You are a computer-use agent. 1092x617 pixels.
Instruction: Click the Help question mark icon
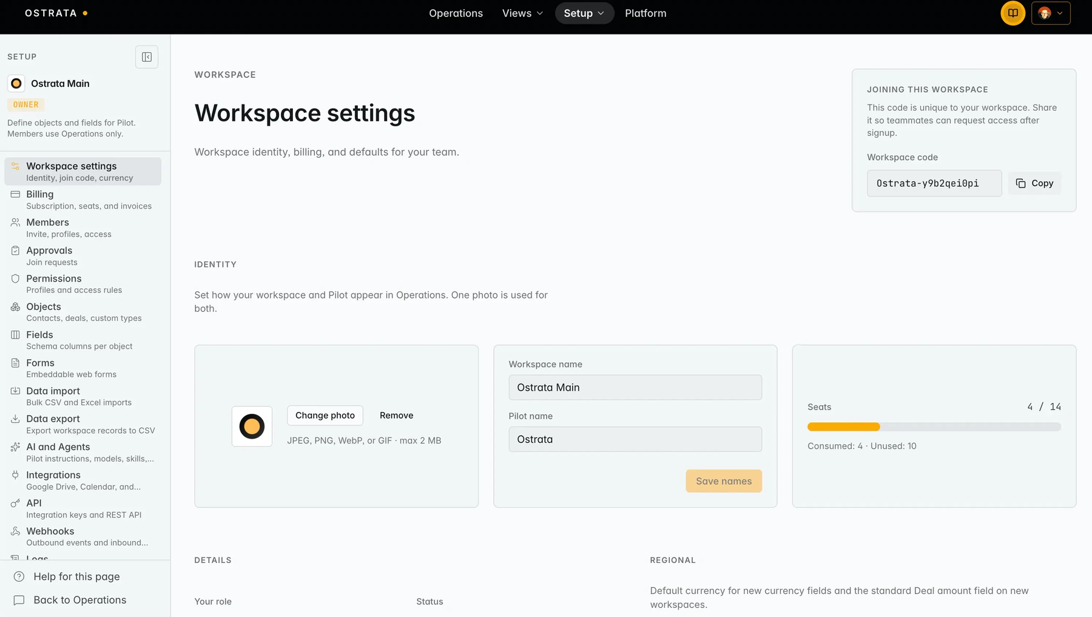pyautogui.click(x=19, y=576)
